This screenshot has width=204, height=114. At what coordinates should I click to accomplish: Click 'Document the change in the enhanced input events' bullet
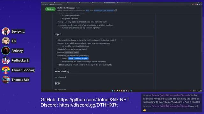87,40
